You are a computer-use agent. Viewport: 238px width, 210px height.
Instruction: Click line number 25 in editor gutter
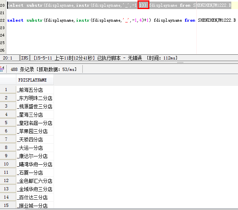[2, 43]
